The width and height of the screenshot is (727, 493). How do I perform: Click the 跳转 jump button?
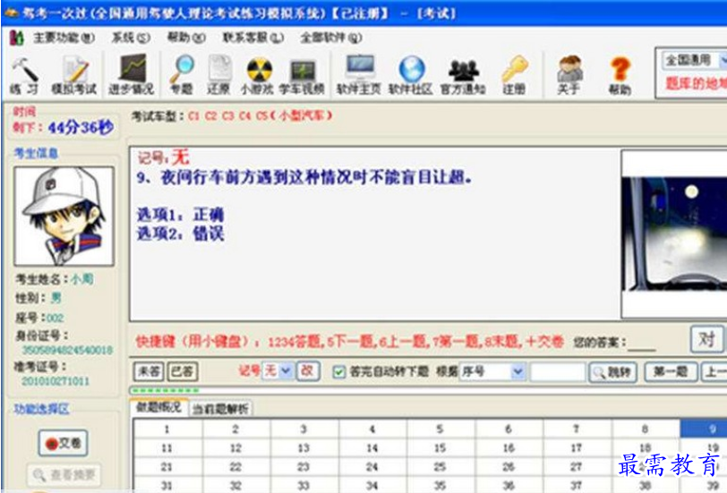pyautogui.click(x=612, y=371)
